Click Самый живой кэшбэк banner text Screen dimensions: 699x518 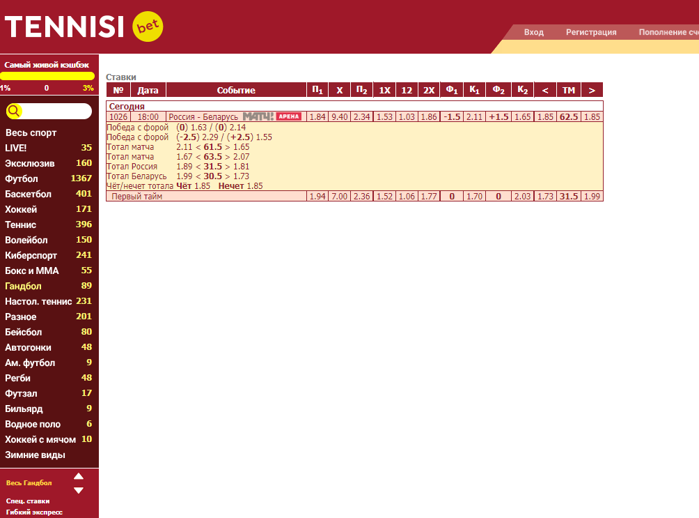point(47,65)
